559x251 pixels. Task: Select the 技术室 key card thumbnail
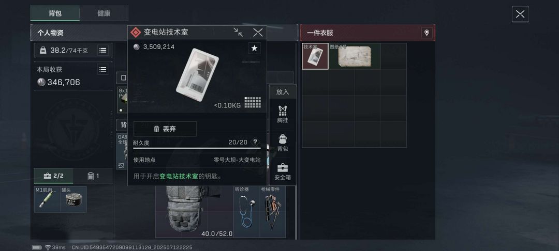click(315, 56)
